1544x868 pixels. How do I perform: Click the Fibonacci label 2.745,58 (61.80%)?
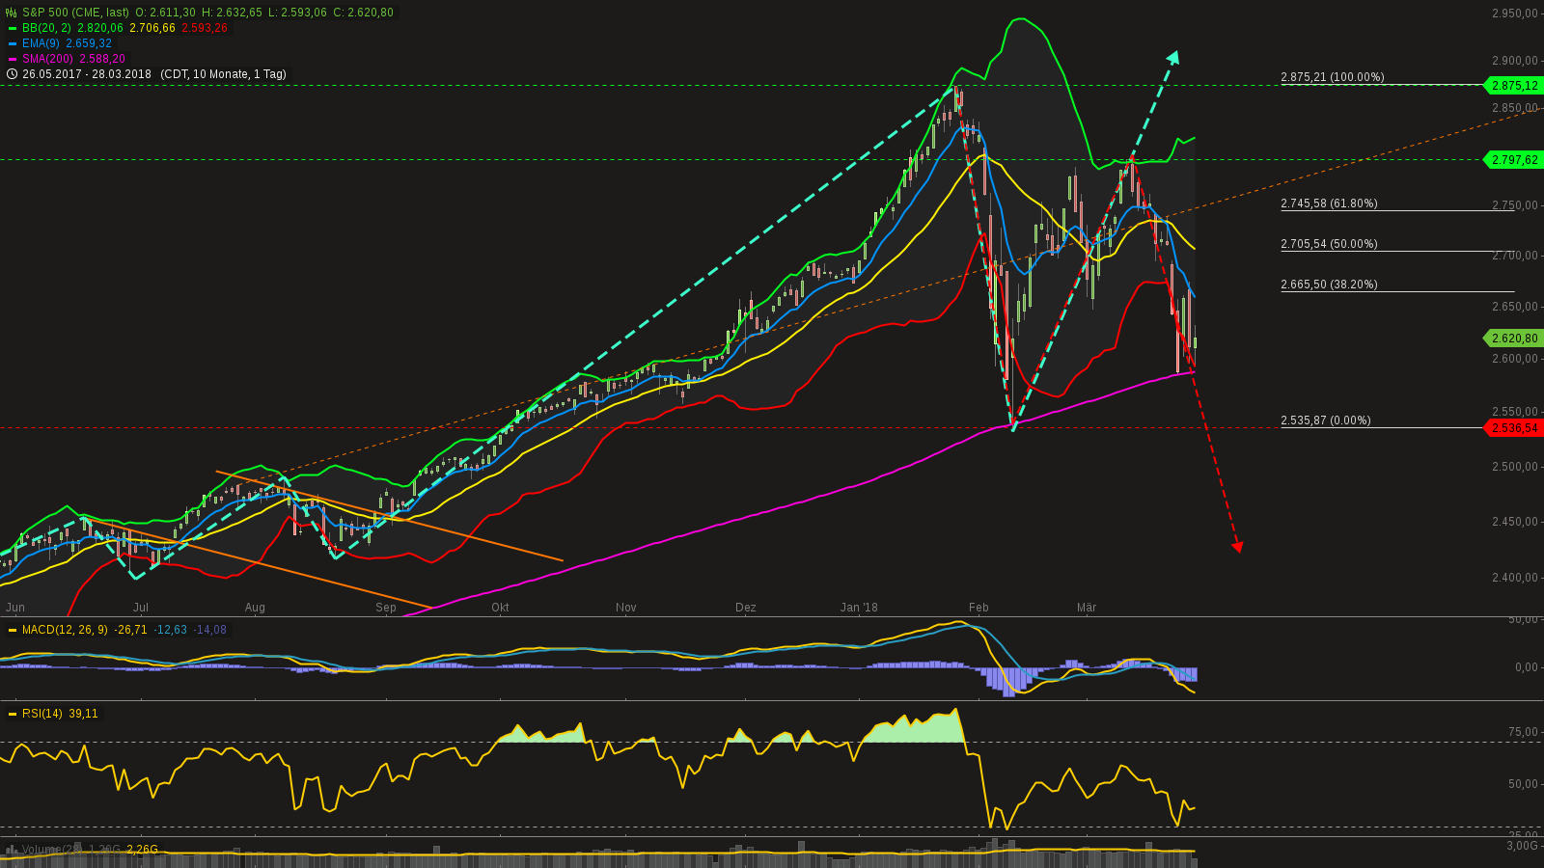tap(1329, 203)
